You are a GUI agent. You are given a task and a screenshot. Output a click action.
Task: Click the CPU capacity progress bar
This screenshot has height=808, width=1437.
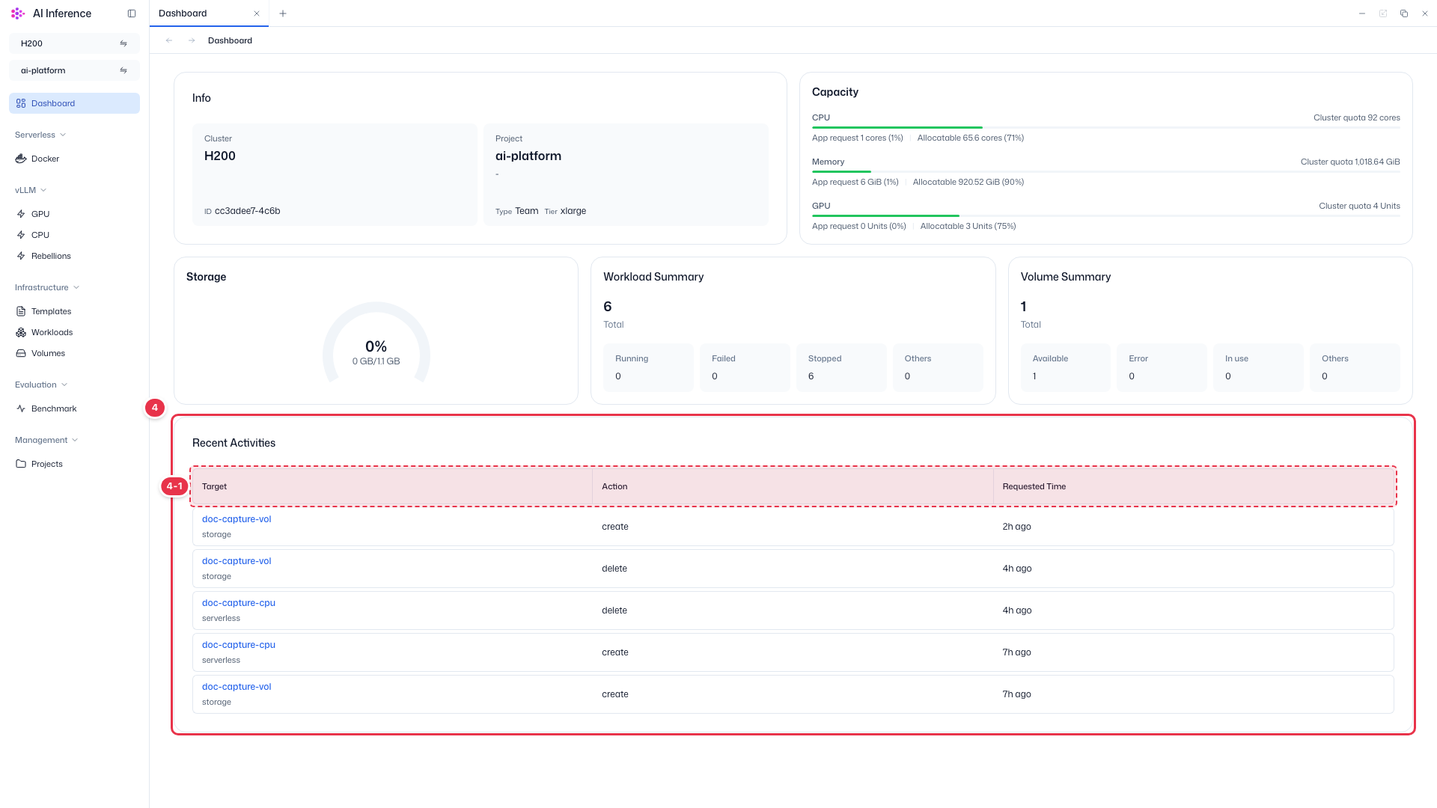click(x=1106, y=128)
